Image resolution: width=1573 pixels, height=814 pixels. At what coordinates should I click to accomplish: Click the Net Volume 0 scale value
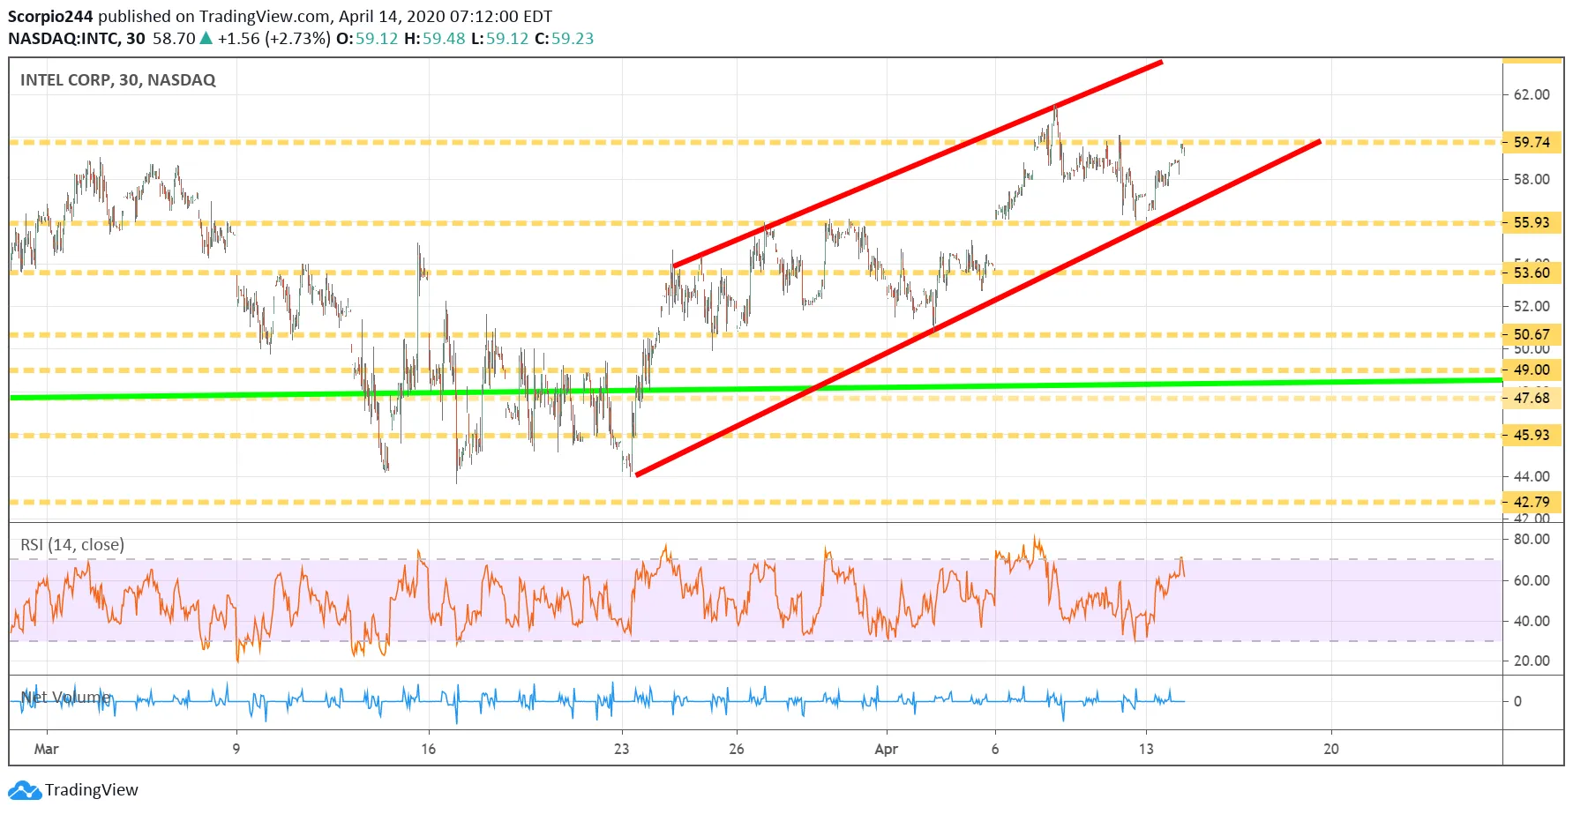[x=1517, y=701]
